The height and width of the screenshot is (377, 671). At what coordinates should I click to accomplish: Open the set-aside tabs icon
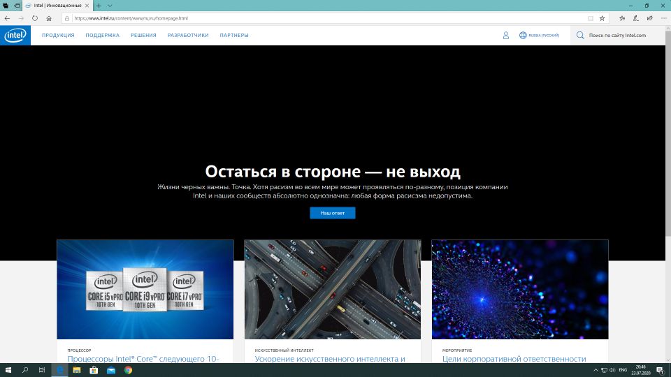[6, 6]
